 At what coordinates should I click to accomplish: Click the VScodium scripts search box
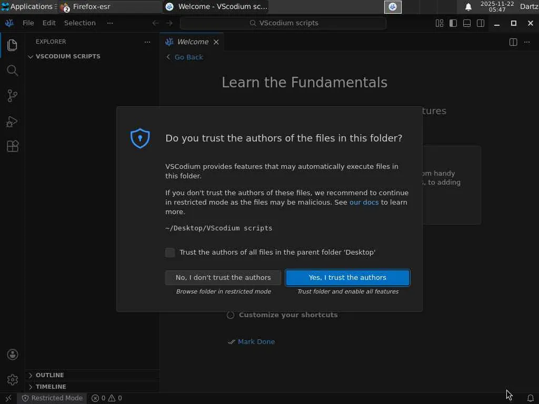click(283, 23)
